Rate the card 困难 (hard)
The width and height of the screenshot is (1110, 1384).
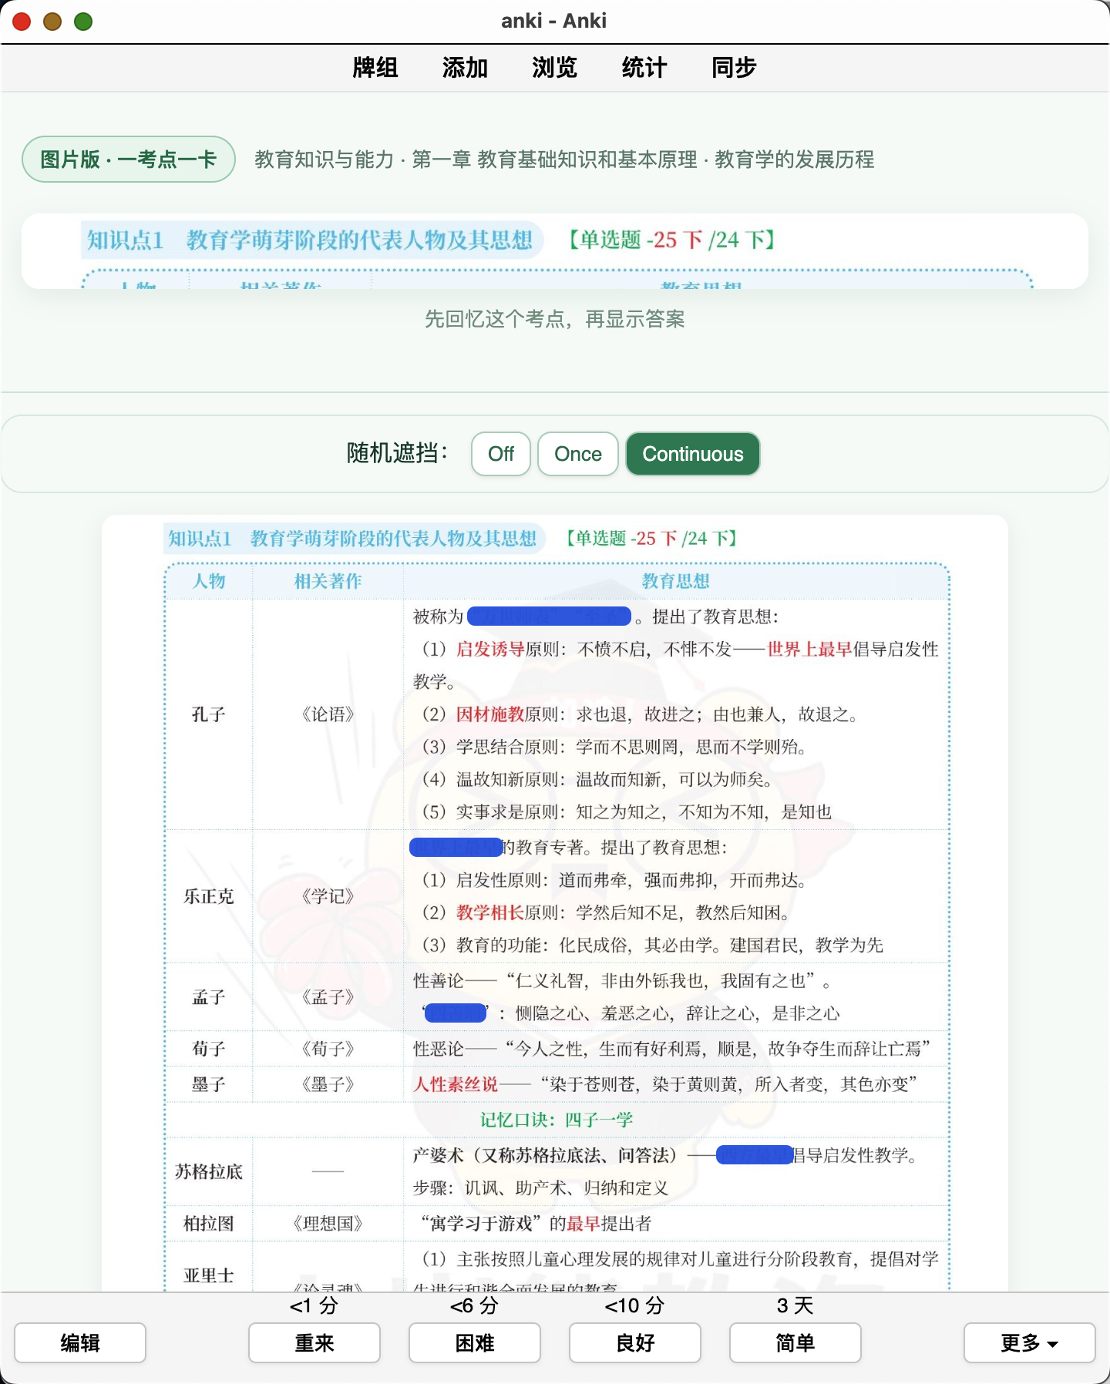(x=475, y=1342)
